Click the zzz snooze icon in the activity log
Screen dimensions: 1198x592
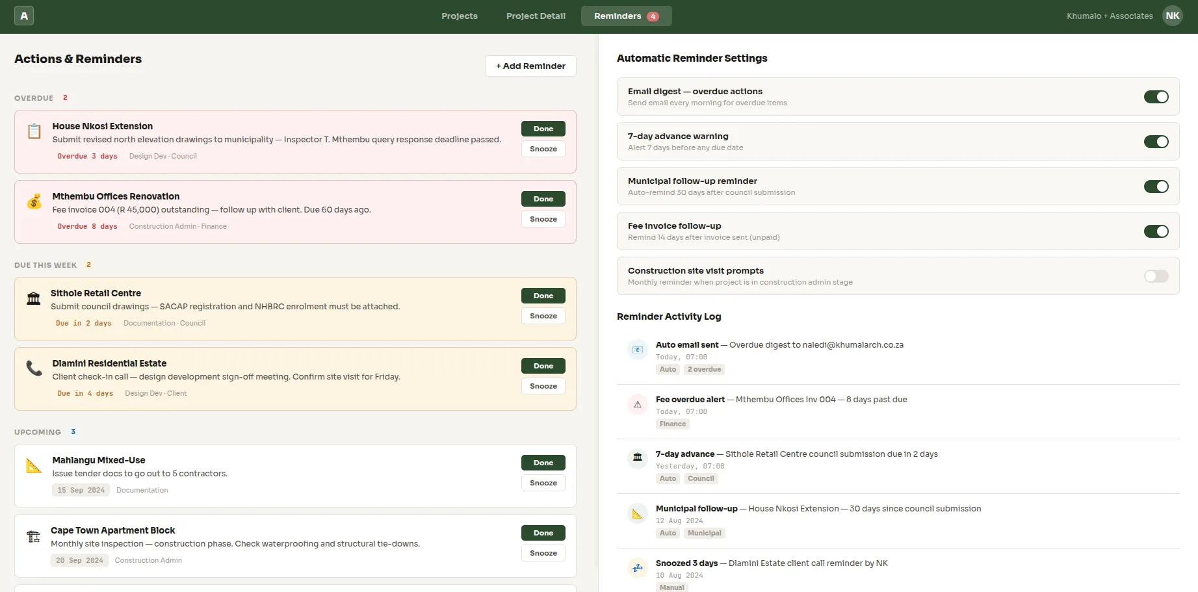(x=637, y=568)
